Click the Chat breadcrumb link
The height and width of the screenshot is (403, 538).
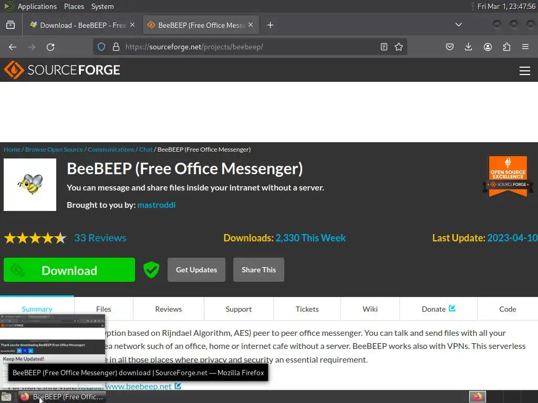[146, 150]
